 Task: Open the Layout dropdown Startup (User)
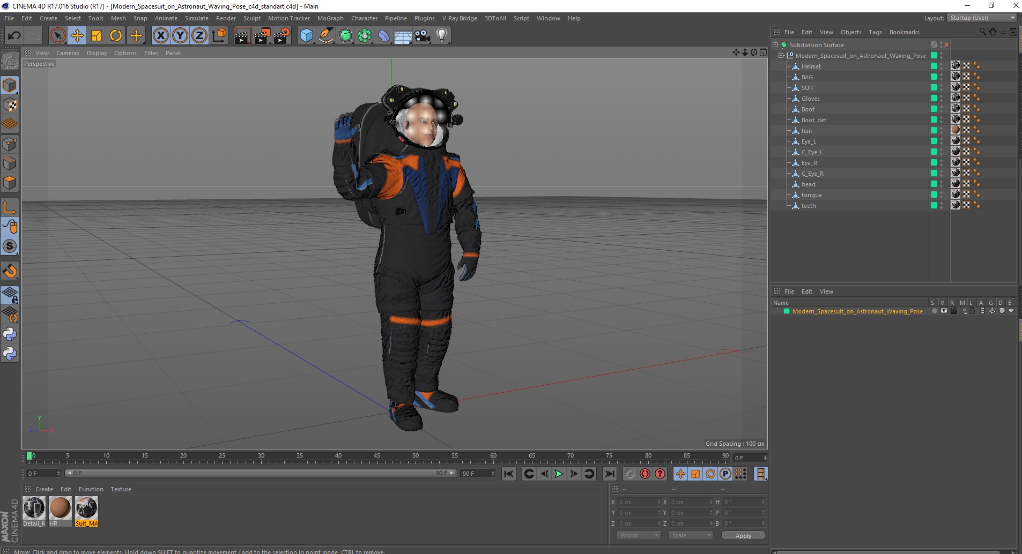click(982, 18)
